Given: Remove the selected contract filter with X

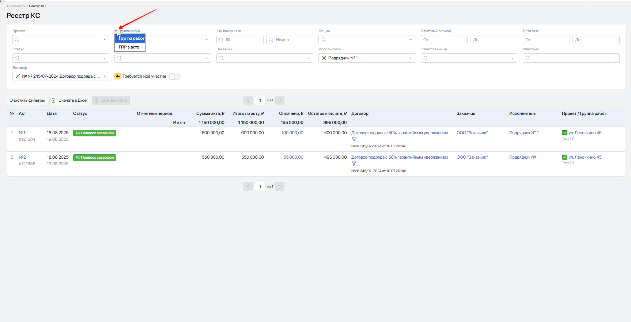Looking at the screenshot, I should [18, 76].
